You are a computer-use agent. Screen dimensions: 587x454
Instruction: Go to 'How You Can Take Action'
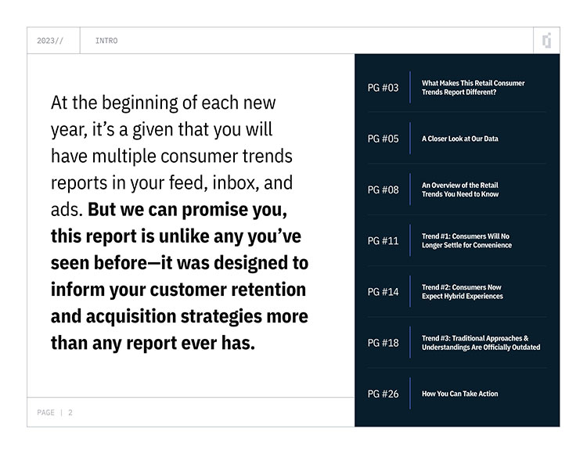pos(459,394)
